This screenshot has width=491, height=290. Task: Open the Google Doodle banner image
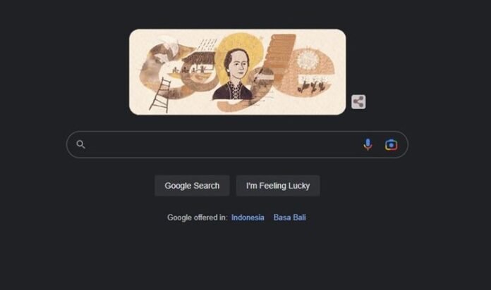pyautogui.click(x=237, y=72)
